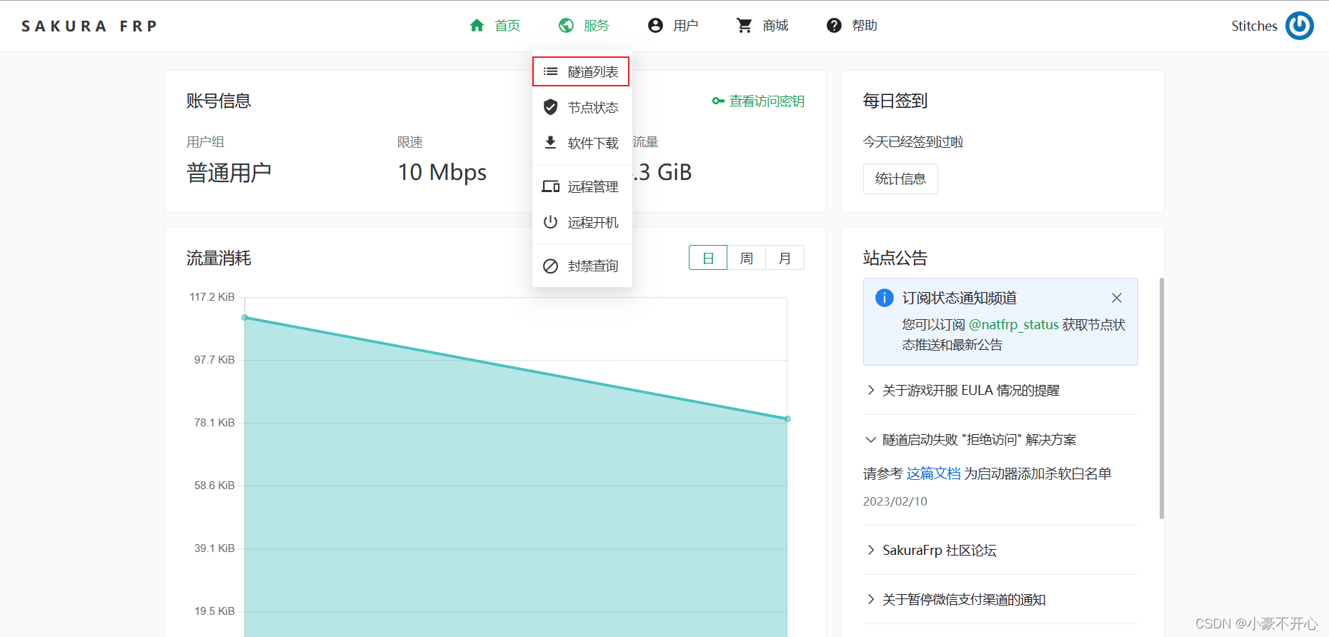Click the key icon beside 查看访问密钥
1329x637 pixels.
[718, 101]
